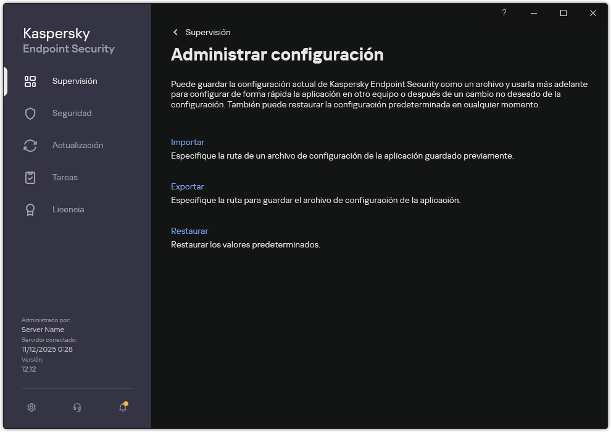Open the Tareas section

[x=64, y=177]
